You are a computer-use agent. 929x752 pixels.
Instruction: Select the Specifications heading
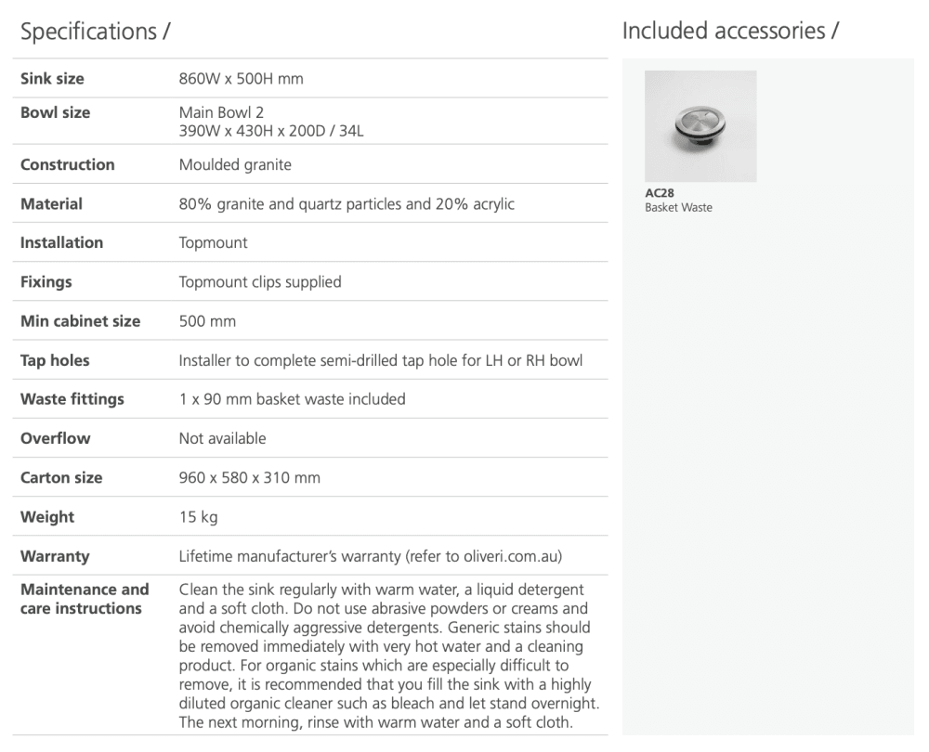coord(95,32)
